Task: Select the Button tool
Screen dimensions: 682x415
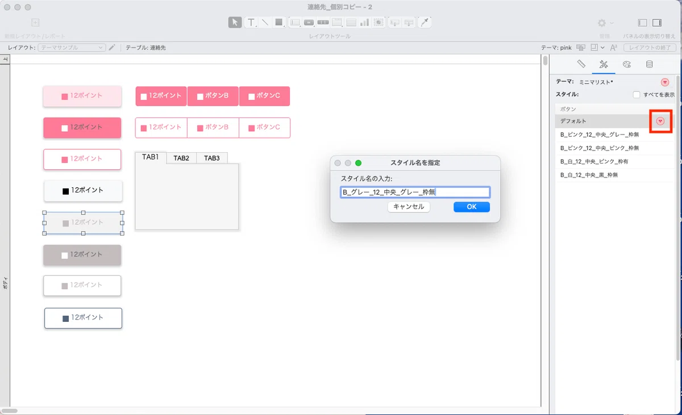Action: tap(309, 23)
